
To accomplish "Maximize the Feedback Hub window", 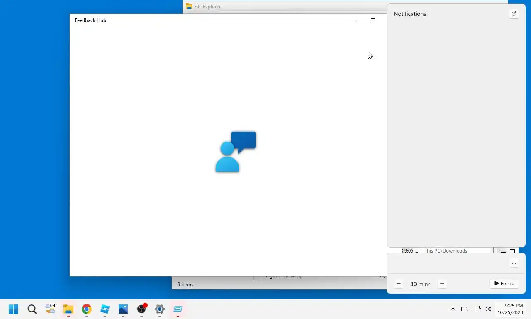I will point(373,20).
